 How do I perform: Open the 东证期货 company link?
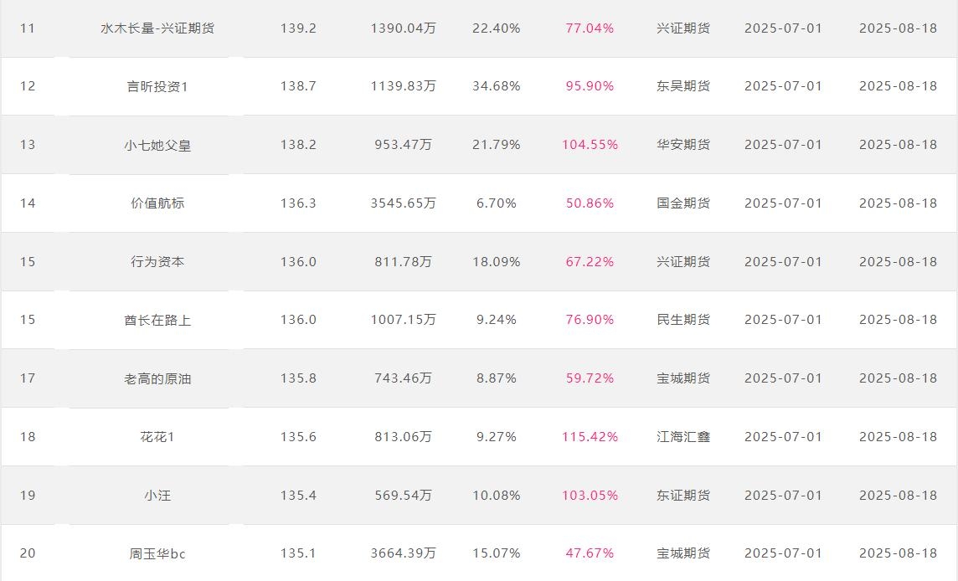(x=683, y=496)
